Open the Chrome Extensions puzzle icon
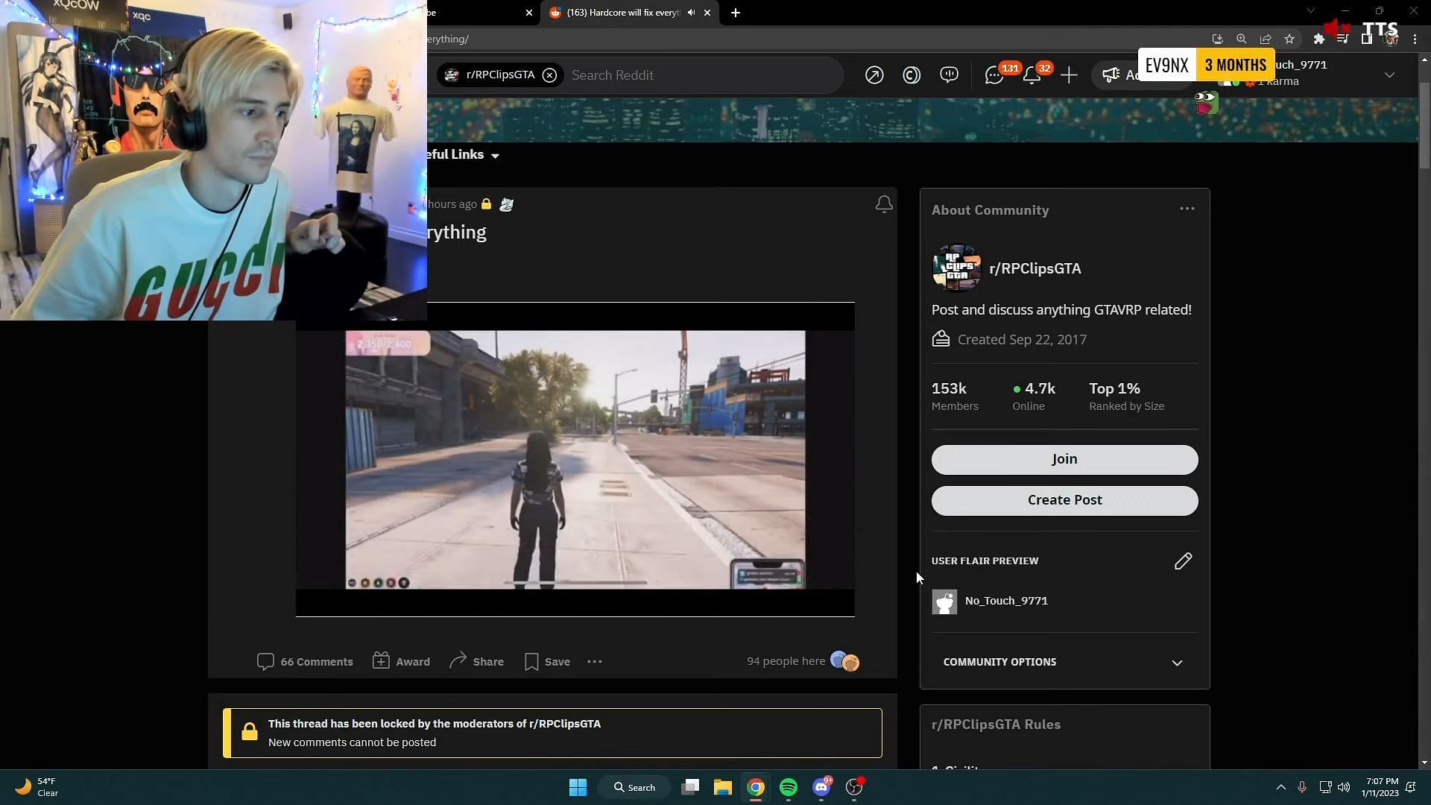This screenshot has height=805, width=1431. click(1319, 39)
